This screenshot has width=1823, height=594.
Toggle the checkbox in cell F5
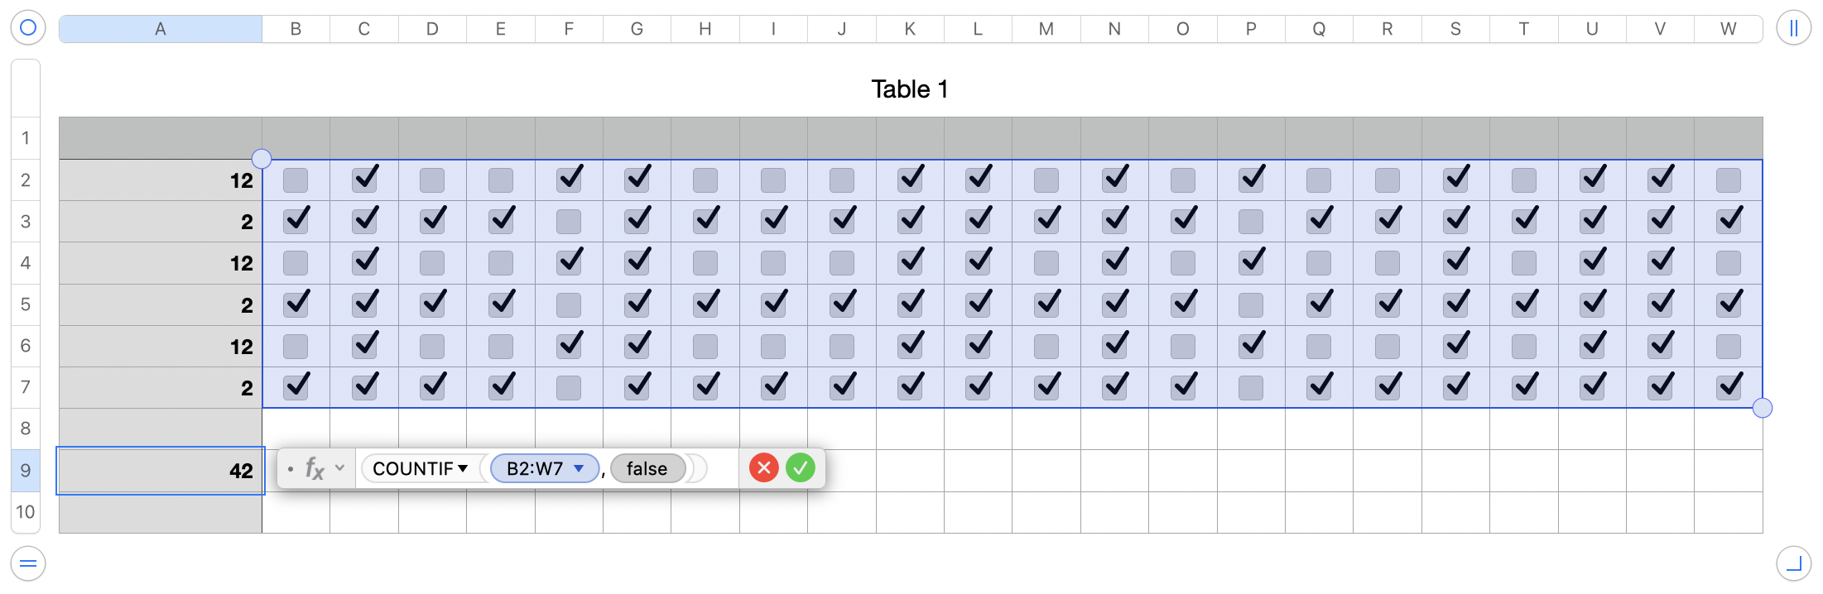(569, 304)
